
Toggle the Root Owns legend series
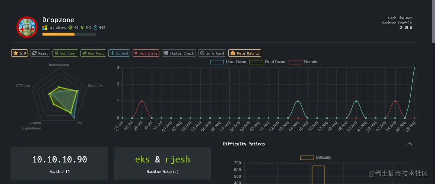[267, 62]
